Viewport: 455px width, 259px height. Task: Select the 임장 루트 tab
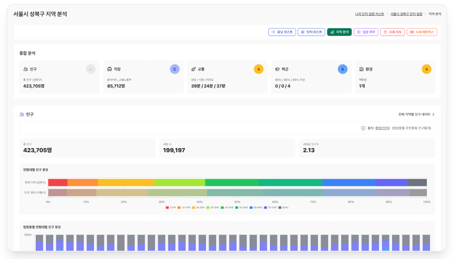click(x=366, y=32)
